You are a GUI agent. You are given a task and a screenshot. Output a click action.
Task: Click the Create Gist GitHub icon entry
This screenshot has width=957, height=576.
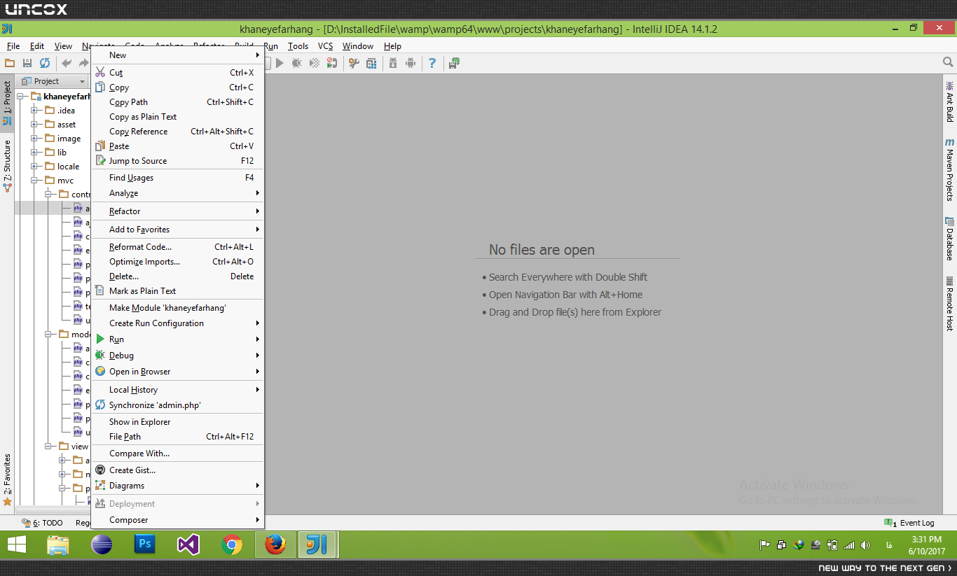178,470
